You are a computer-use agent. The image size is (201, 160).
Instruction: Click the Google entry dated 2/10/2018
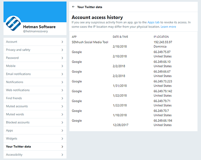(77, 52)
